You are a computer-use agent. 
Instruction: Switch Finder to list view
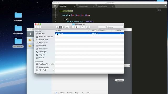click(61, 27)
